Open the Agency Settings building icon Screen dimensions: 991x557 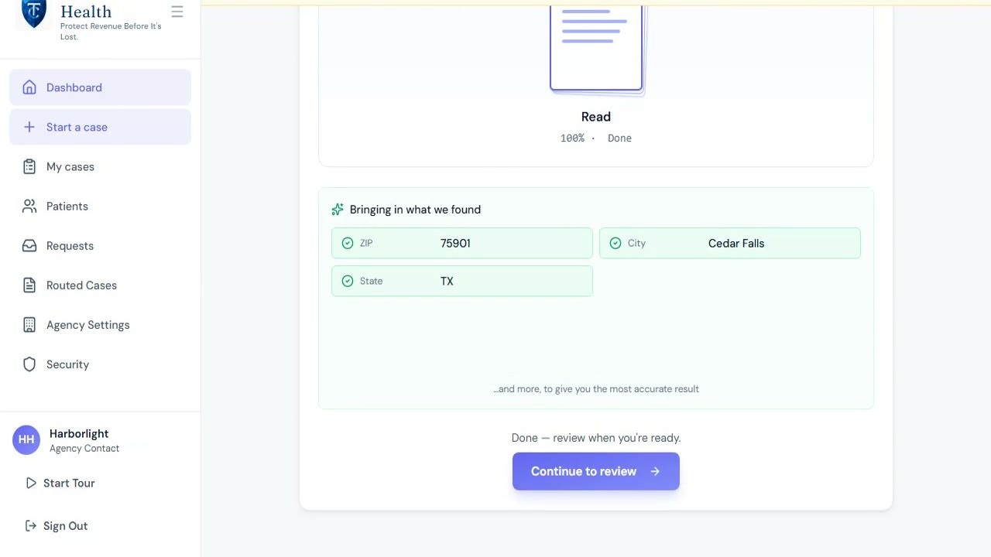29,325
